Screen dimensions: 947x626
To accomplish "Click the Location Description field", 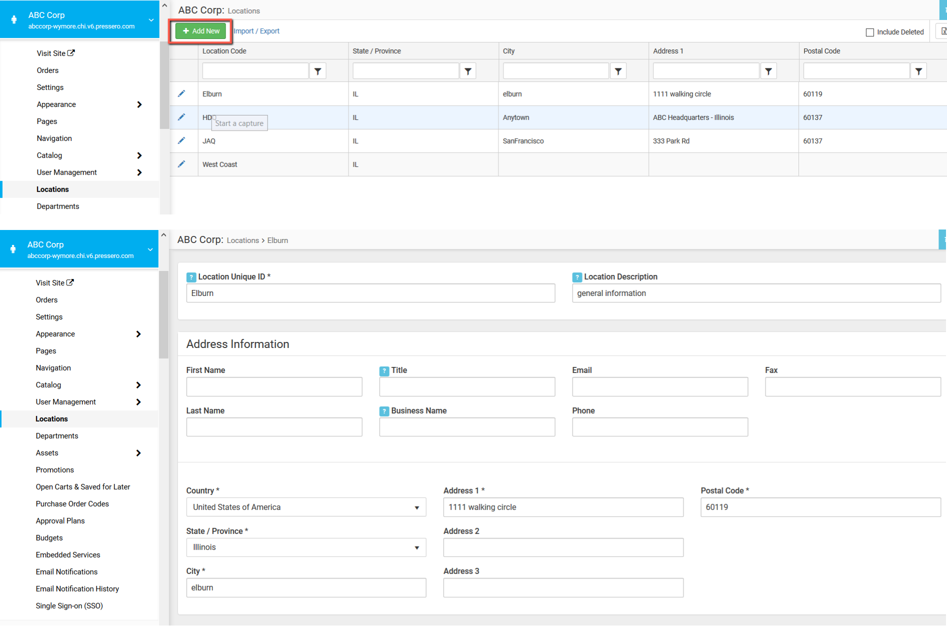I will coord(756,293).
